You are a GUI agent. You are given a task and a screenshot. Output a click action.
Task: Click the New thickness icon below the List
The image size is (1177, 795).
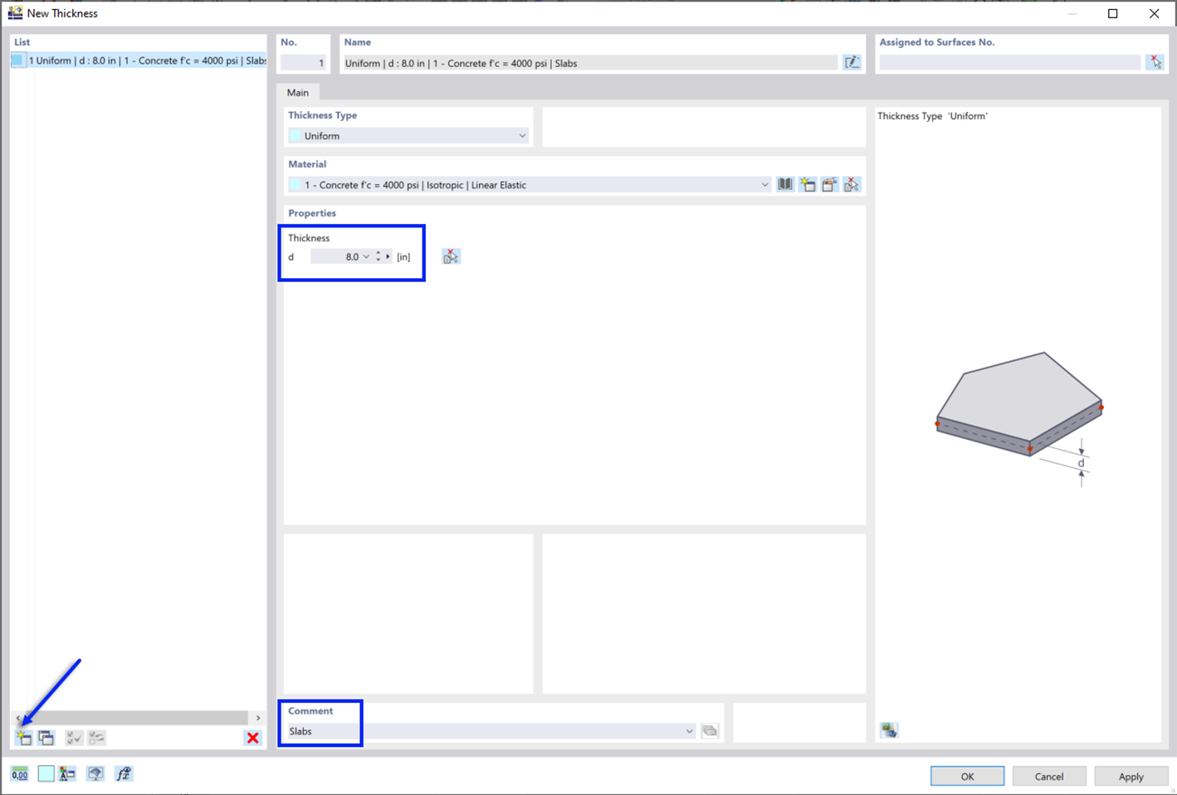tap(23, 737)
